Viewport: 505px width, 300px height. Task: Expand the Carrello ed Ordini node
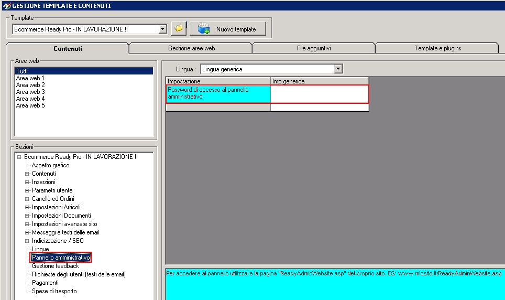[x=27, y=199]
